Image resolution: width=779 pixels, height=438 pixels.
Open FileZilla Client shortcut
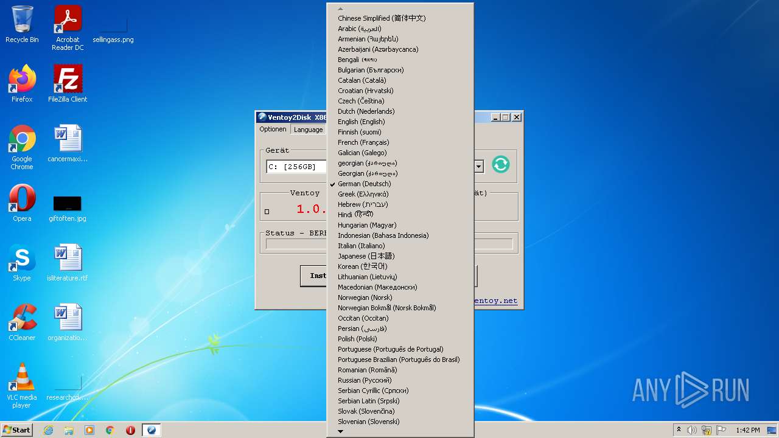(x=68, y=84)
